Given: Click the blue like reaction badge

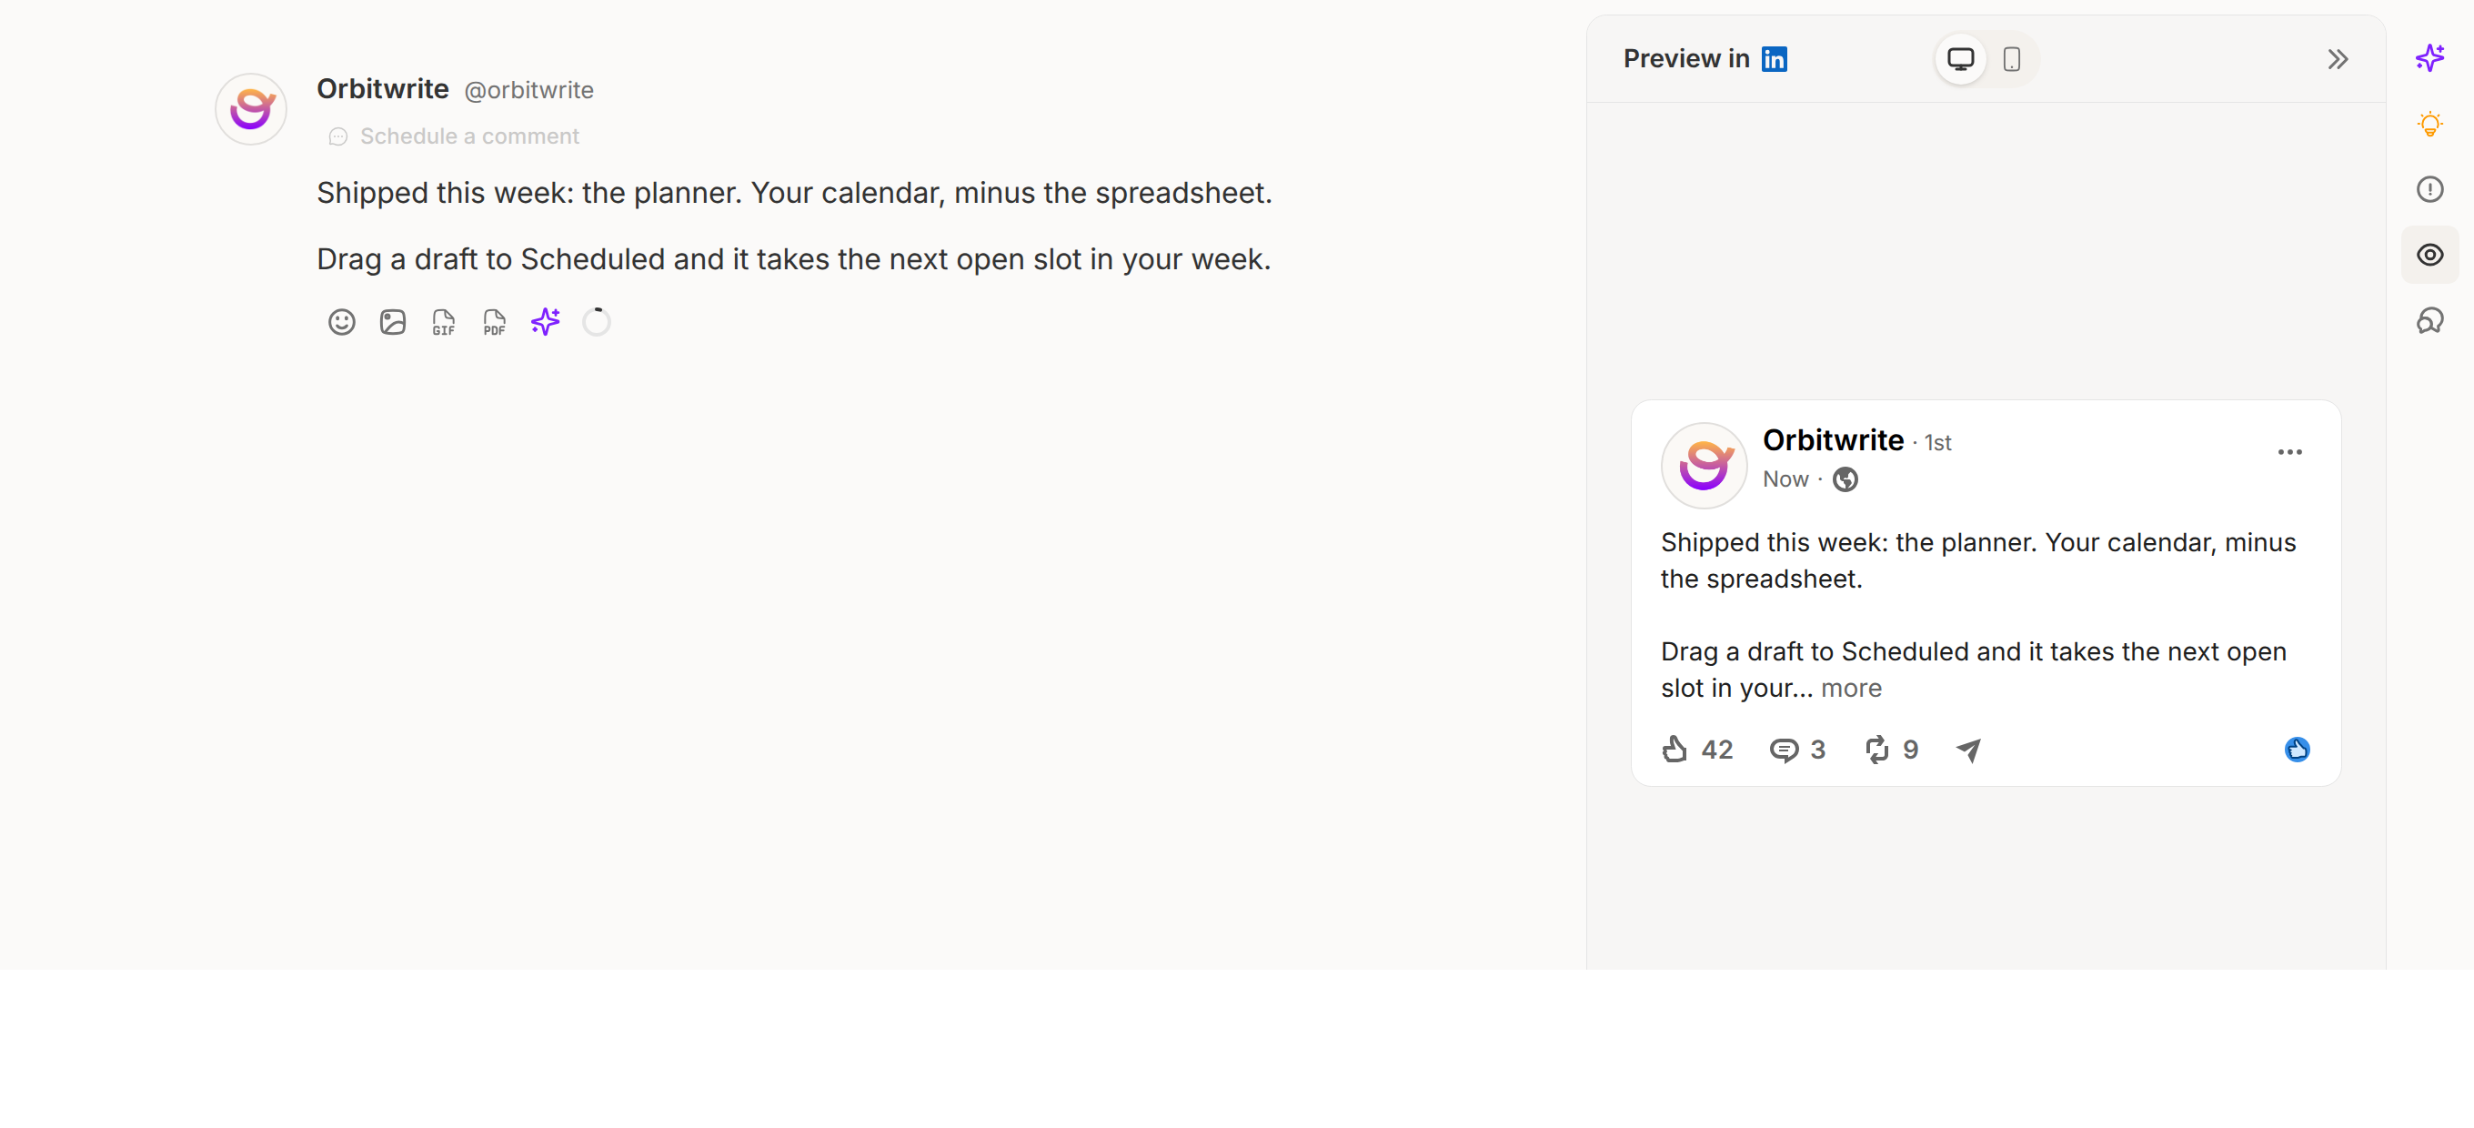Looking at the screenshot, I should (x=2298, y=750).
